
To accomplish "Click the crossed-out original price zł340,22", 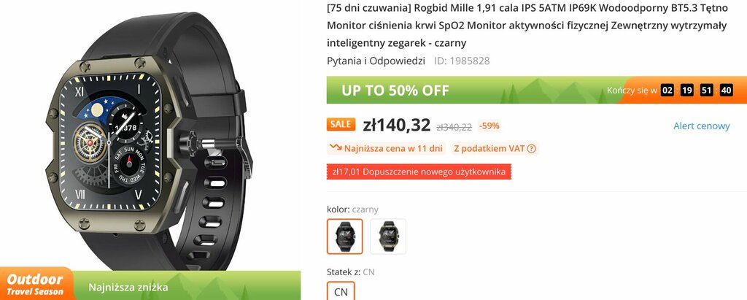I will tap(454, 127).
